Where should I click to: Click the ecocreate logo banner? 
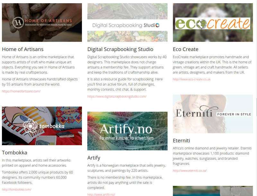(x=213, y=22)
